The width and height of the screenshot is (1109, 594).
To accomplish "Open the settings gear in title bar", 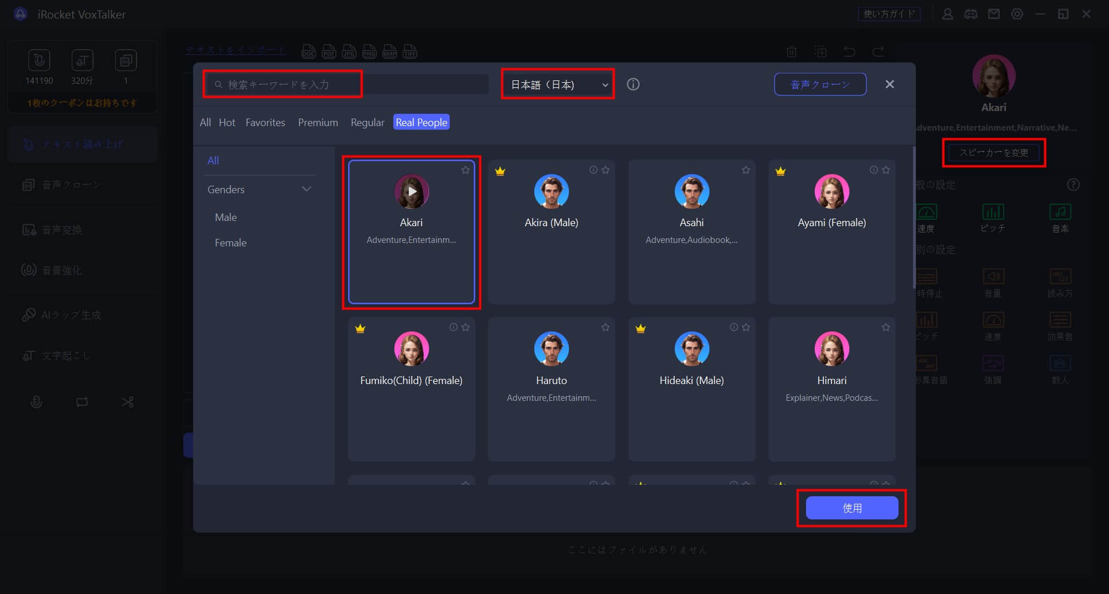I will (x=1017, y=14).
